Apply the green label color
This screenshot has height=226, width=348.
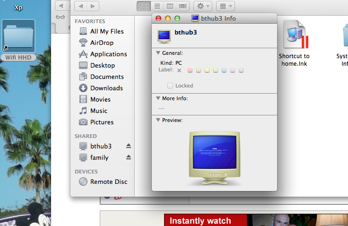pyautogui.click(x=216, y=70)
